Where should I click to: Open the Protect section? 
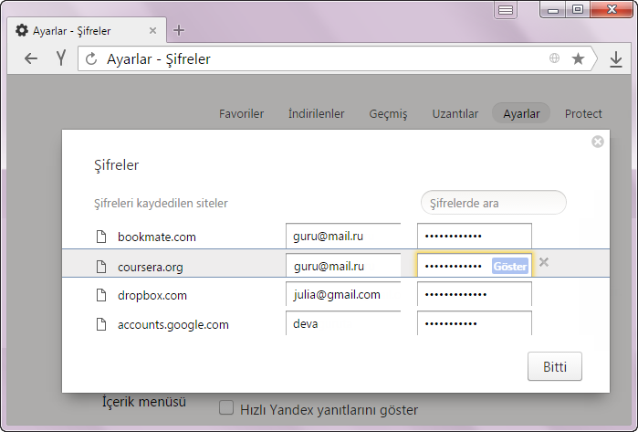(583, 113)
